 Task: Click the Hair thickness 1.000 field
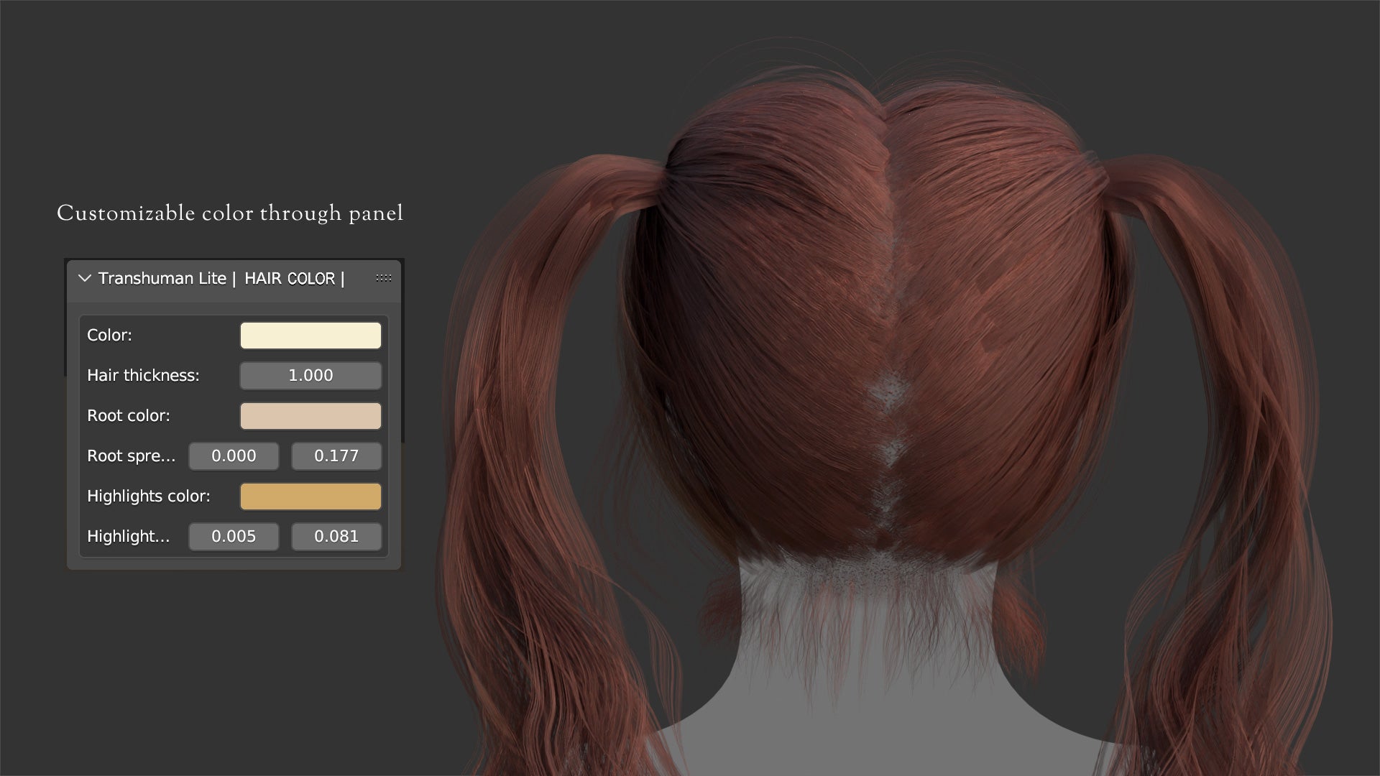pos(310,376)
